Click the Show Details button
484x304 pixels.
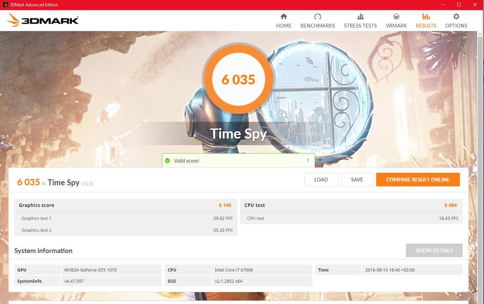434,250
